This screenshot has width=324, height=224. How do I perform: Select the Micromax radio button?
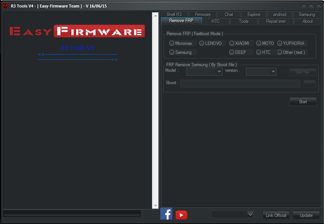172,43
